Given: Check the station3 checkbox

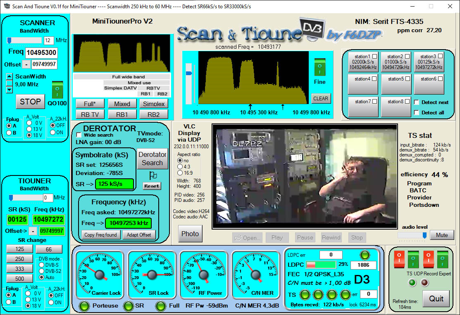Looking at the screenshot, I should pos(440,56).
